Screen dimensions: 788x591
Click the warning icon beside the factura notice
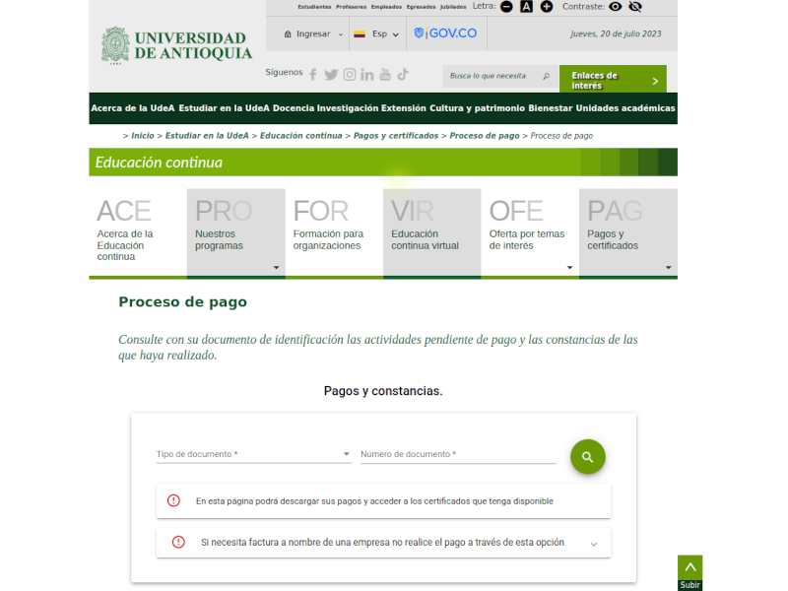point(178,542)
